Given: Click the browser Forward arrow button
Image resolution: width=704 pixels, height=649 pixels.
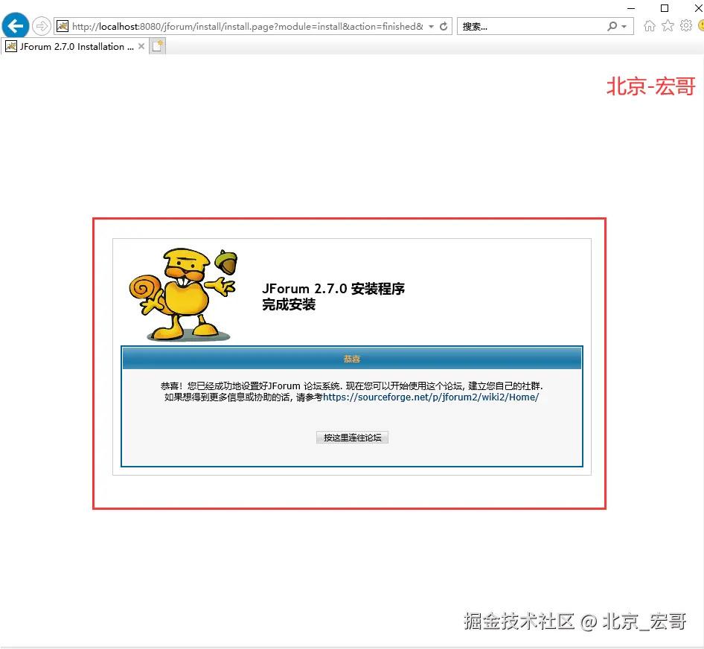Looking at the screenshot, I should point(42,26).
